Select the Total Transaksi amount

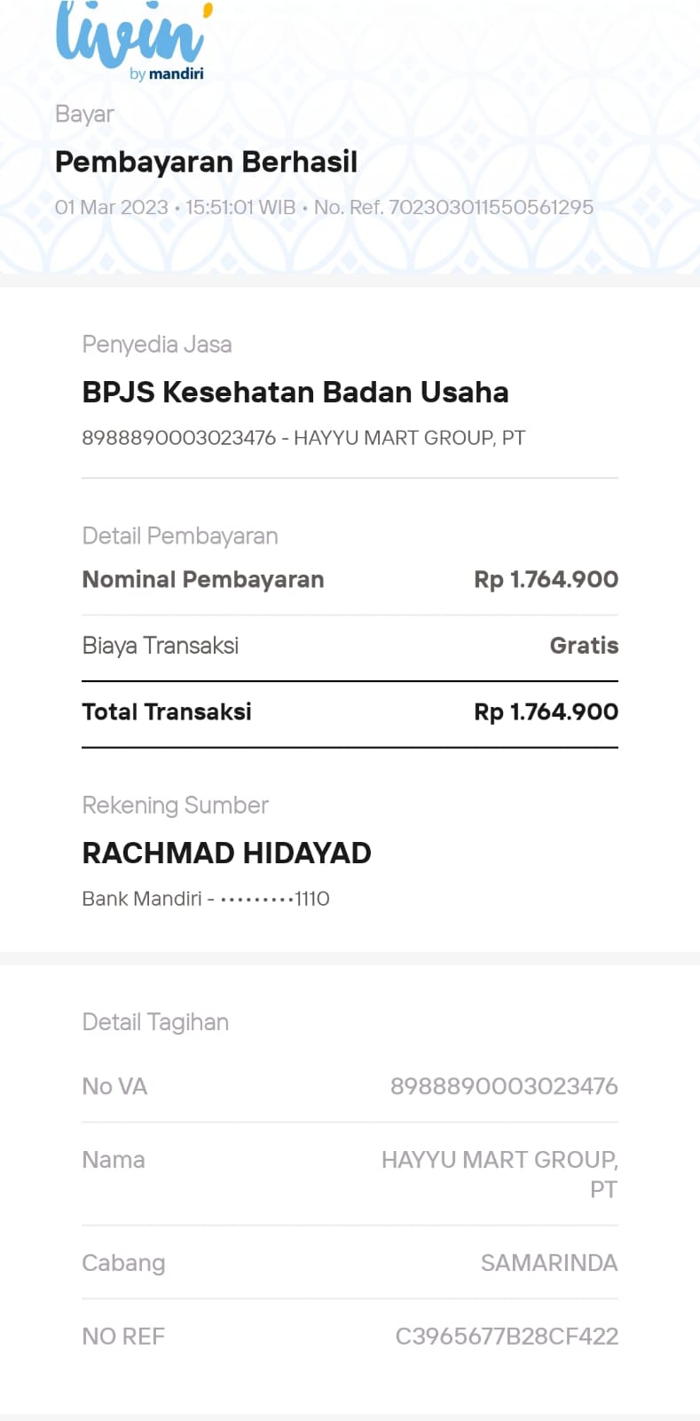click(546, 712)
